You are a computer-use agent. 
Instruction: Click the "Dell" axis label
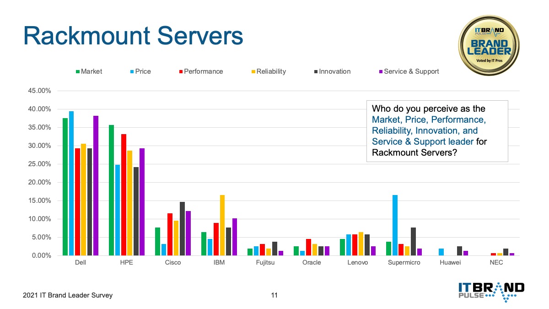pos(81,263)
